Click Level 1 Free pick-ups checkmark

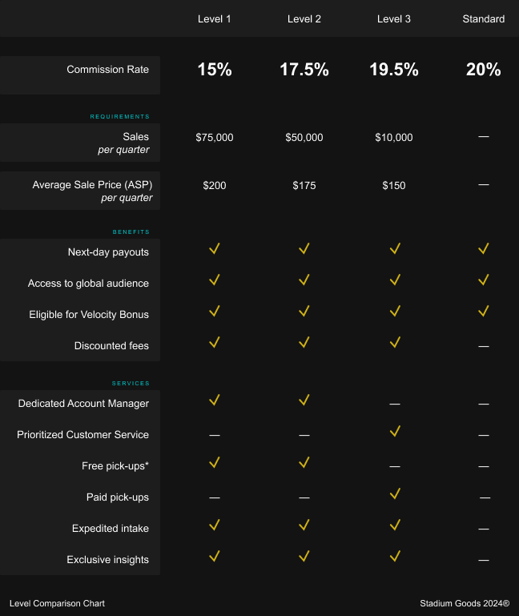coord(214,463)
